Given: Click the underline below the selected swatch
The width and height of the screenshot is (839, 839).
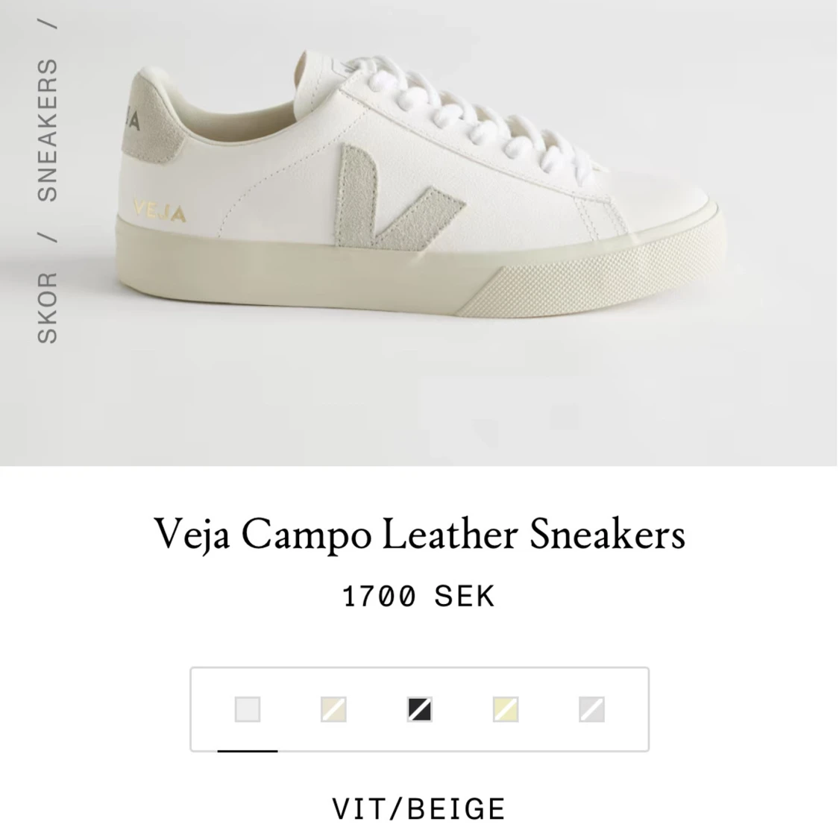Looking at the screenshot, I should [248, 751].
